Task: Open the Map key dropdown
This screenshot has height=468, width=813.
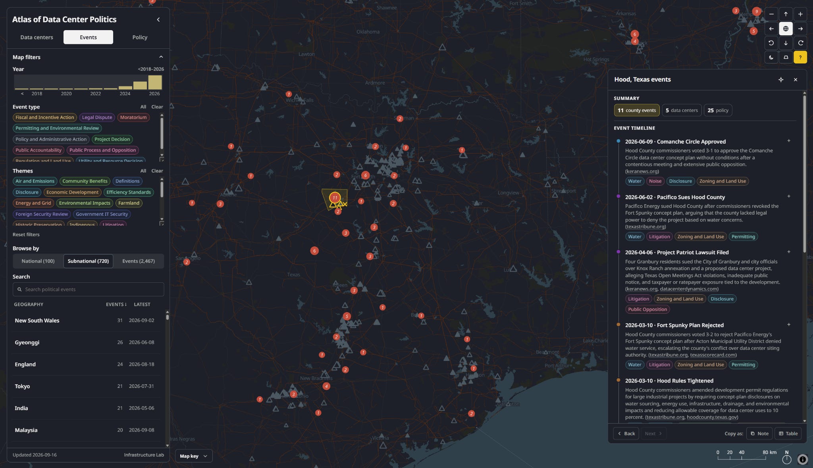Action: (194, 456)
